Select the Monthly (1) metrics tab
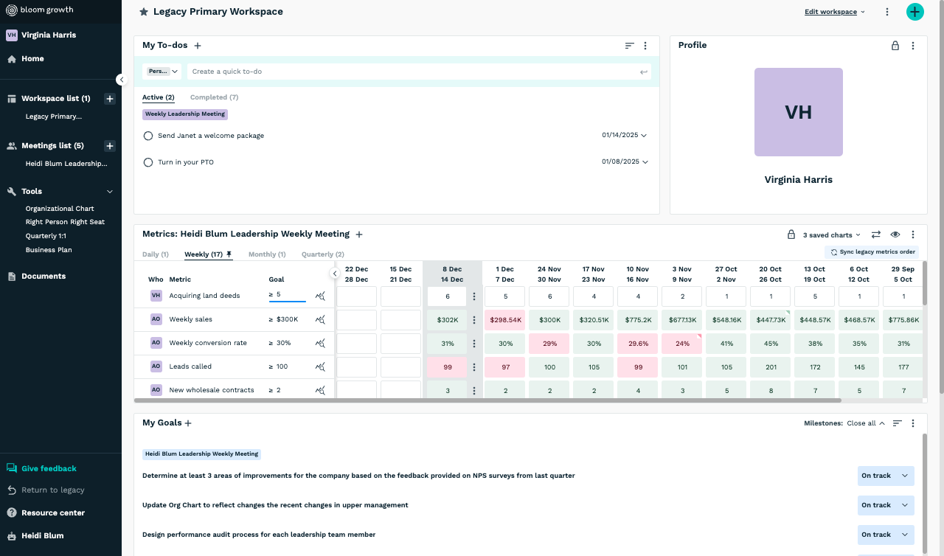 [266, 254]
